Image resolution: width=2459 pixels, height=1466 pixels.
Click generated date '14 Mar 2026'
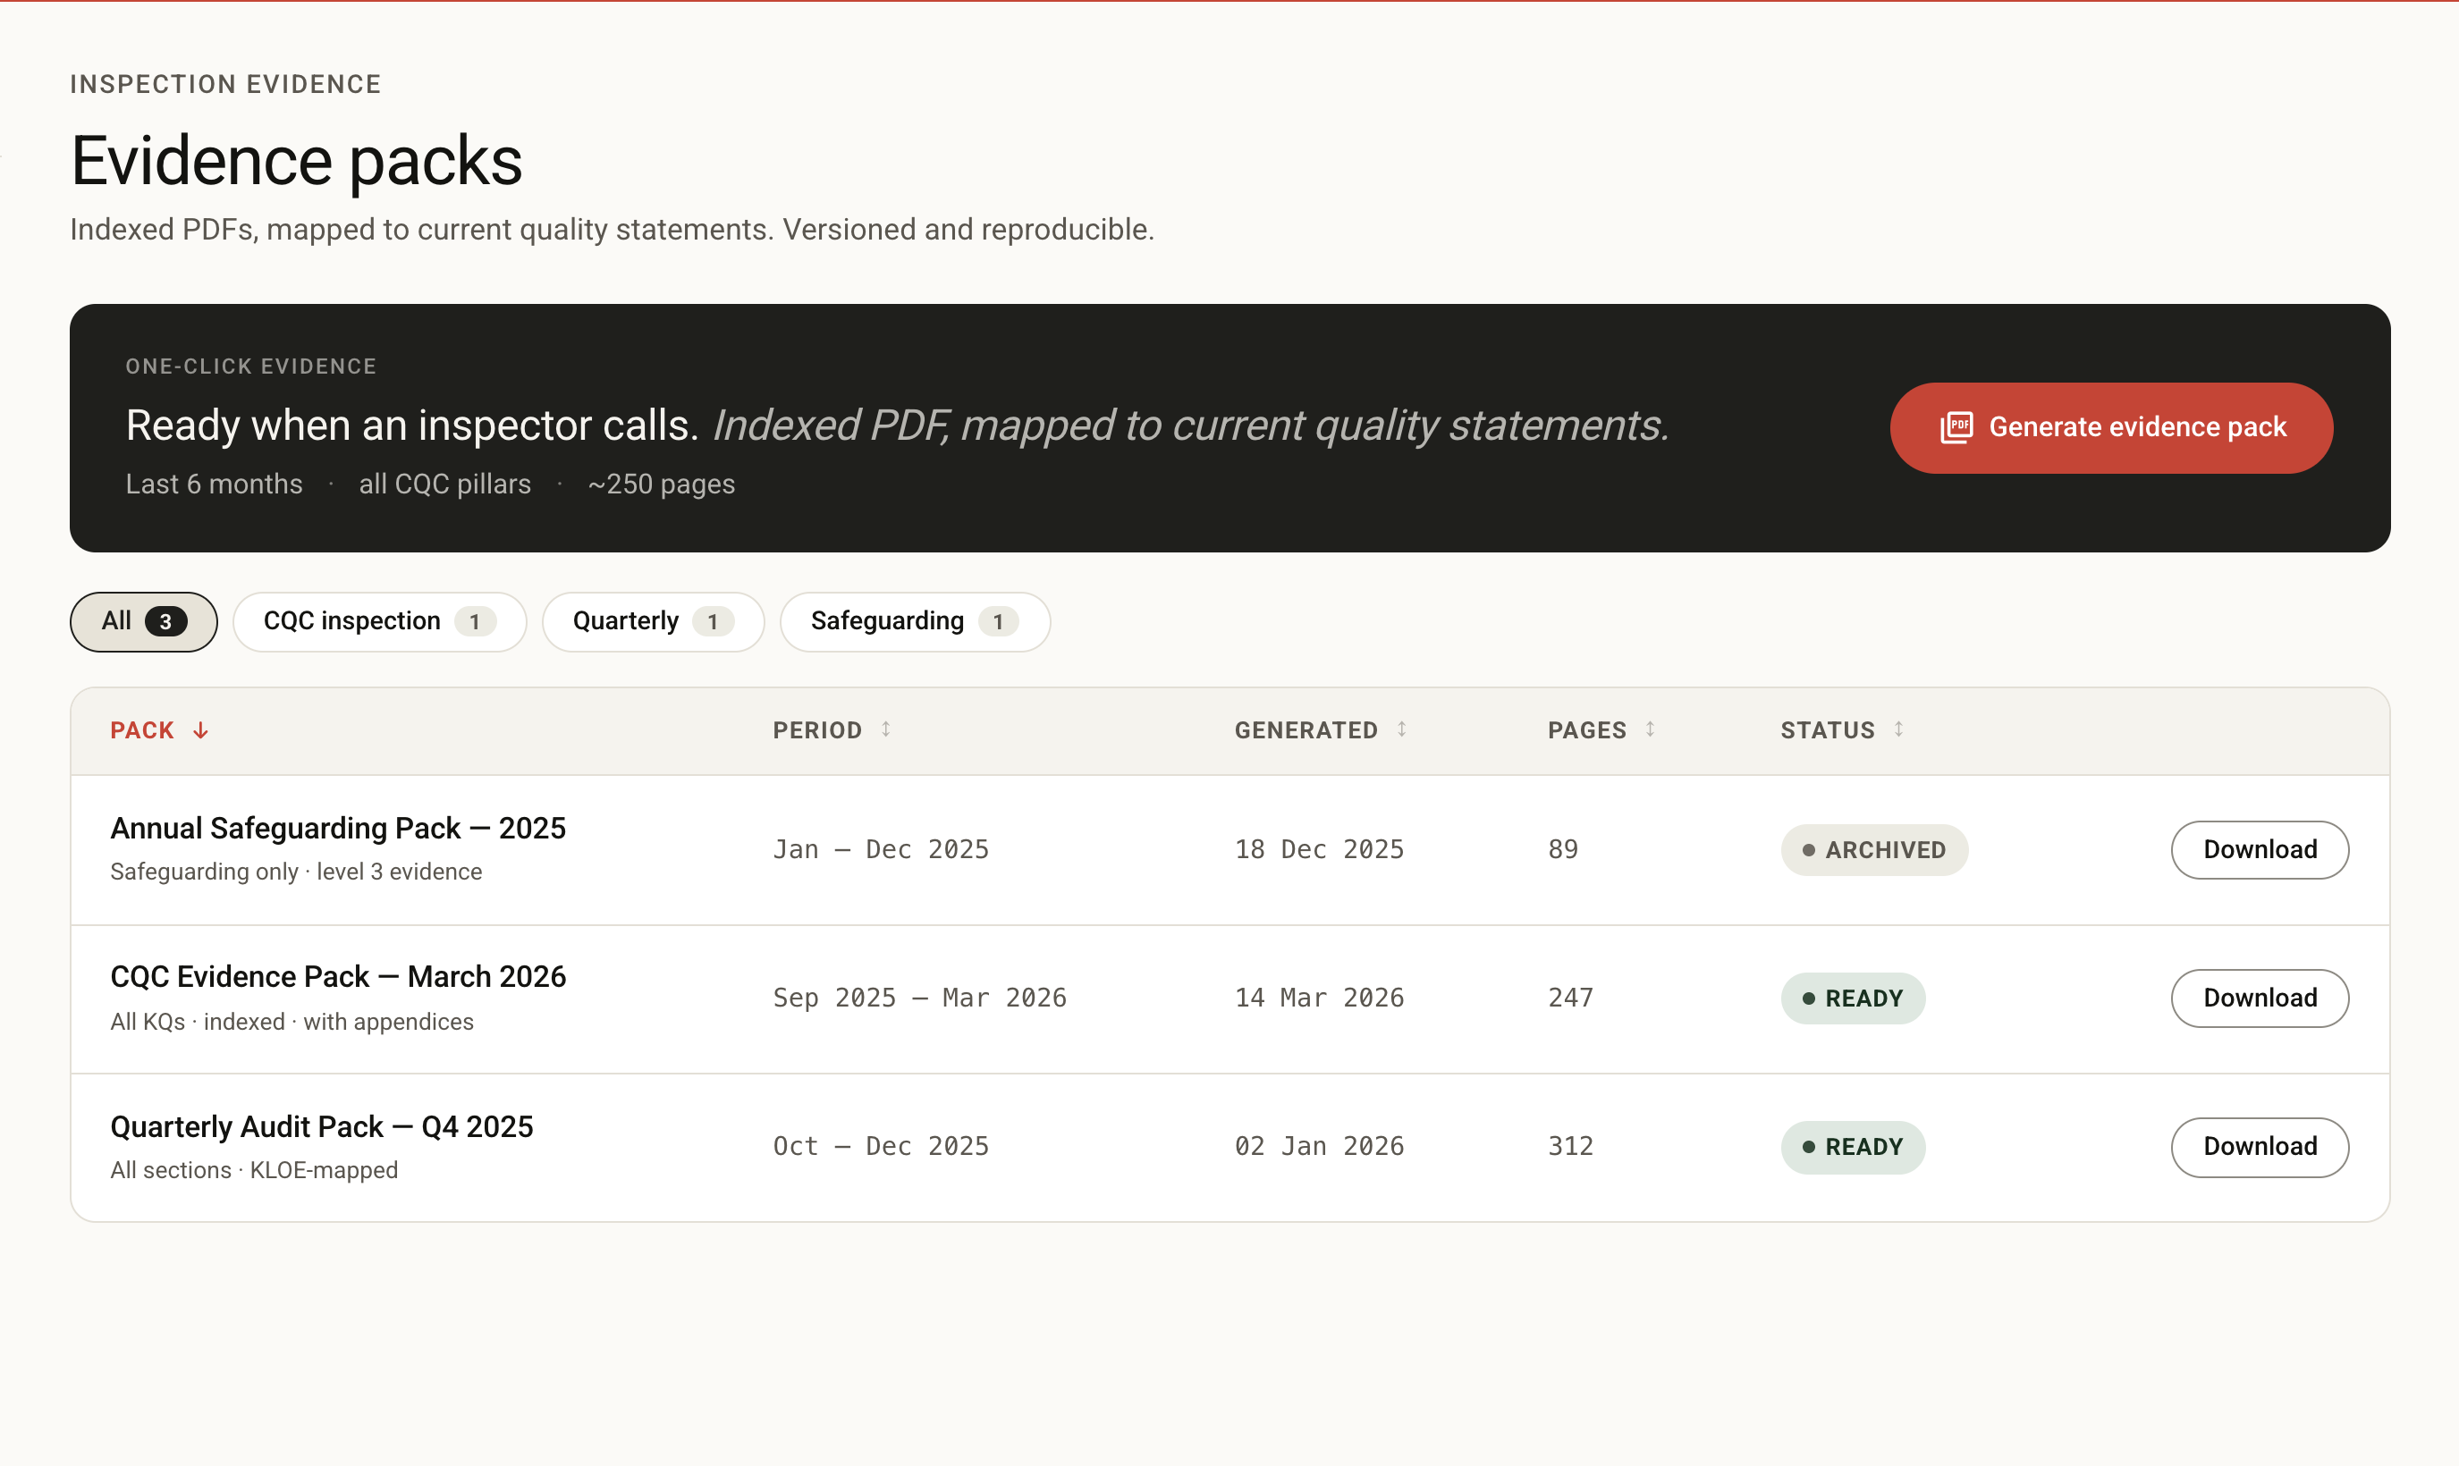pos(1319,998)
